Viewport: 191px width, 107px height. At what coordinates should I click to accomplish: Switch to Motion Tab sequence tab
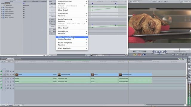click(10, 59)
